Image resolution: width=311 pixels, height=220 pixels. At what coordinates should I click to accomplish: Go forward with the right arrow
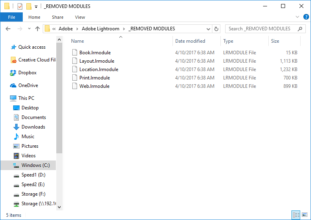click(x=20, y=29)
